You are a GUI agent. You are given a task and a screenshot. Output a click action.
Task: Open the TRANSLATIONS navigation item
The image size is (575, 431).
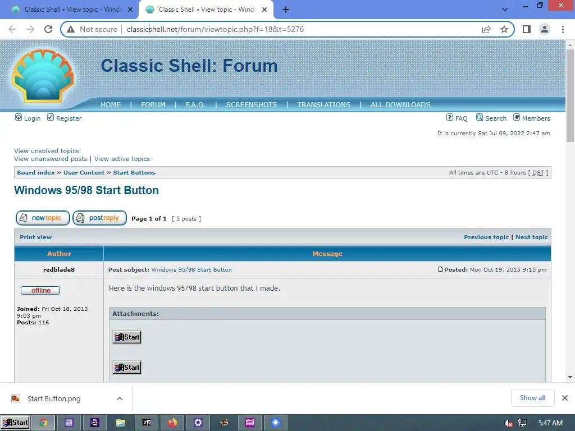click(x=324, y=105)
